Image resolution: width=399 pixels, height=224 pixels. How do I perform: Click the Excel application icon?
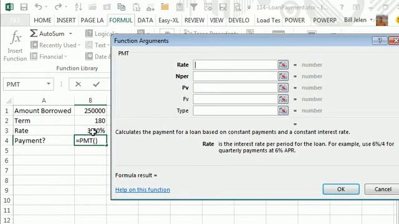point(9,7)
